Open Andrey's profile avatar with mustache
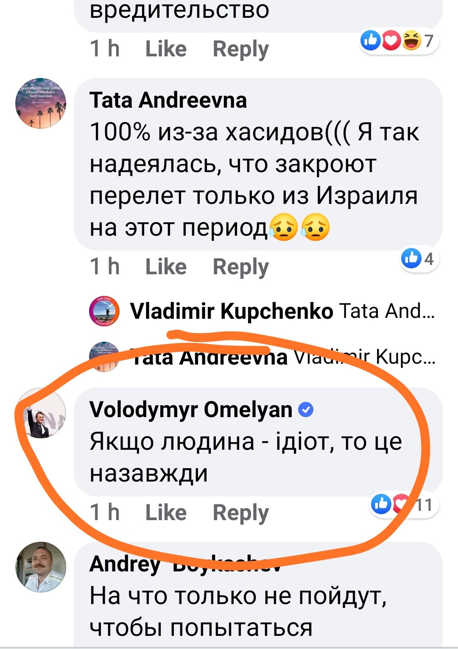458x649 pixels. coord(41,567)
